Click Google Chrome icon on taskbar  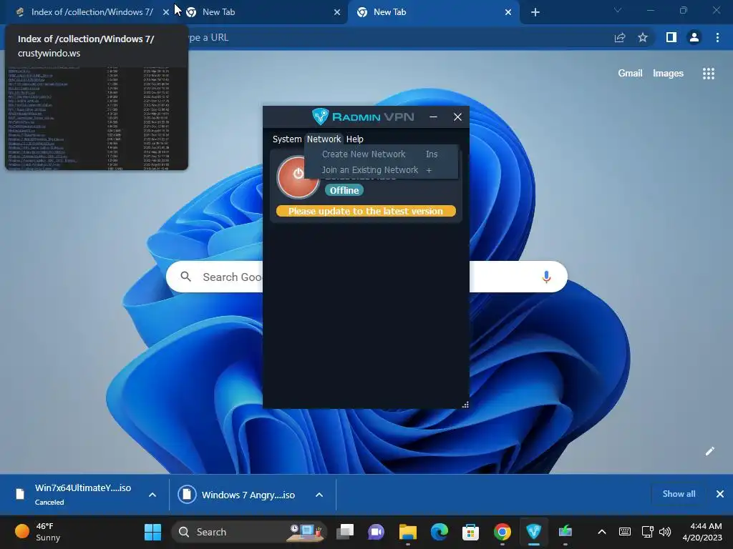(x=502, y=532)
